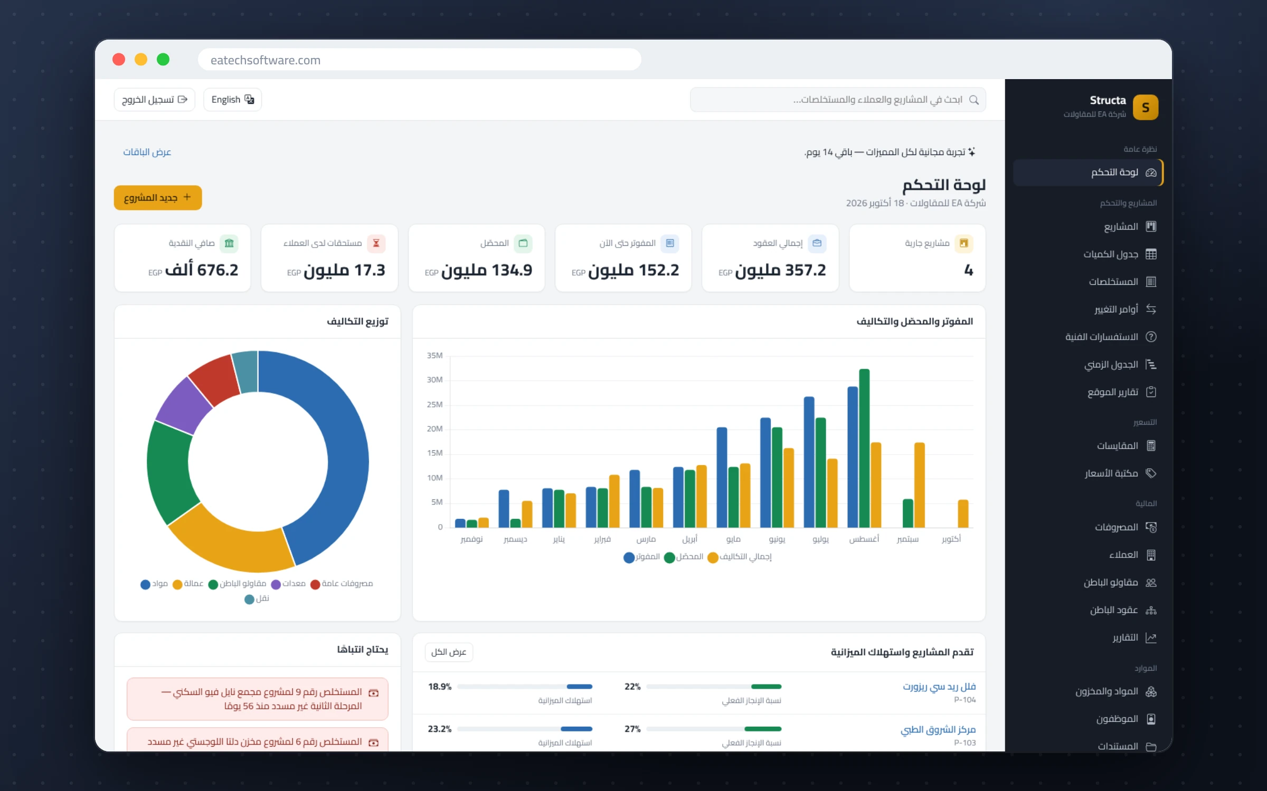Click 18.9% budget consumption progress bar
This screenshot has width=1267, height=791.
click(525, 687)
